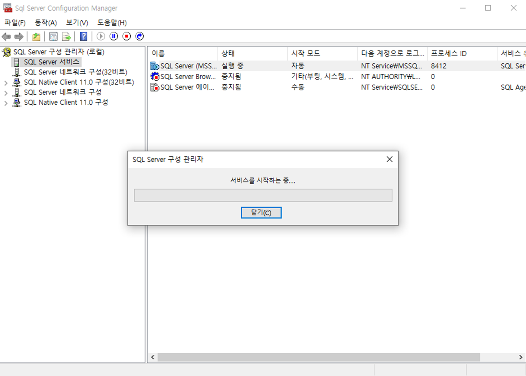Click the SQL Server 구성 관리자 (로컬) root icon
The height and width of the screenshot is (376, 526).
tap(7, 52)
